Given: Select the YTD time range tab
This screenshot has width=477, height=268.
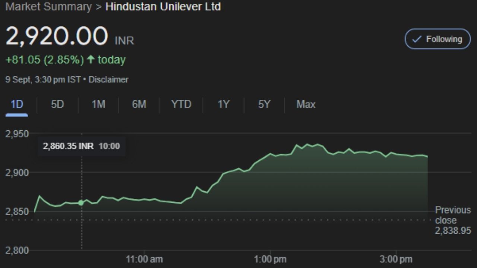Looking at the screenshot, I should (x=181, y=105).
